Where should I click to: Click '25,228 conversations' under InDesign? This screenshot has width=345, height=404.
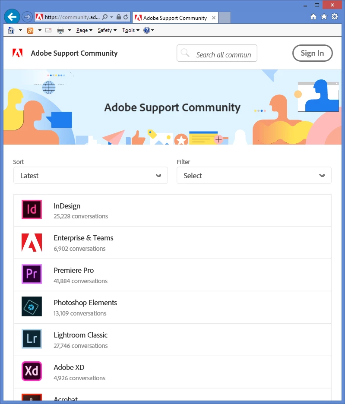point(81,216)
